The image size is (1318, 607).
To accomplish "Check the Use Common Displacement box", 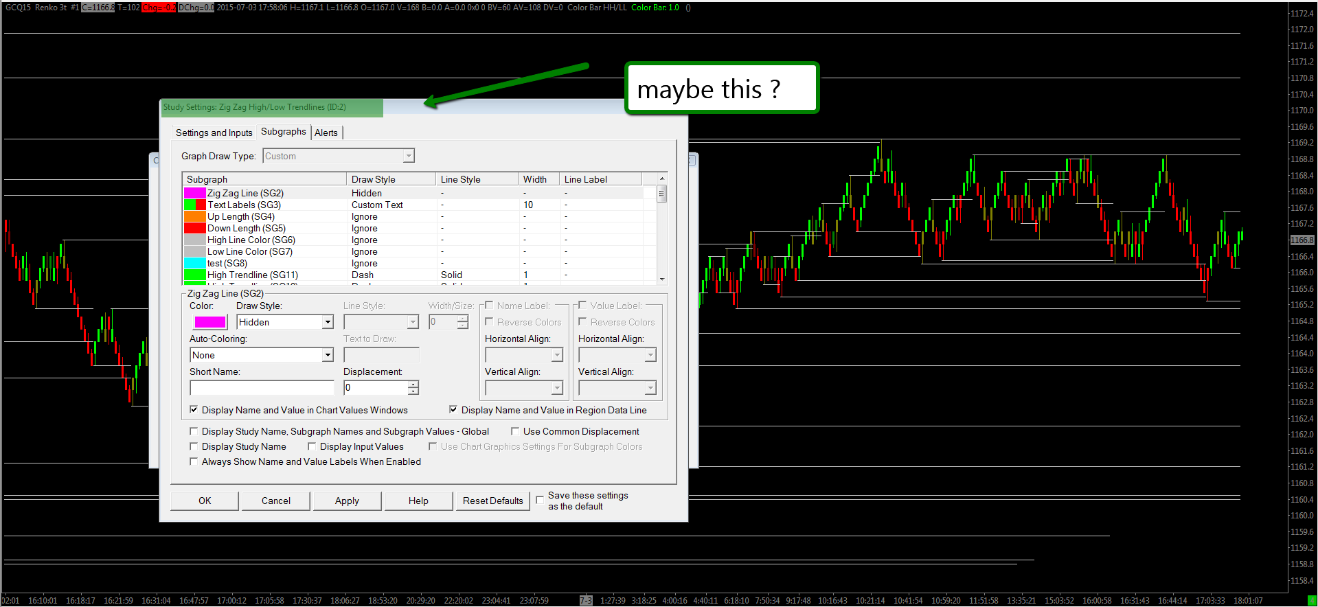I will click(515, 431).
